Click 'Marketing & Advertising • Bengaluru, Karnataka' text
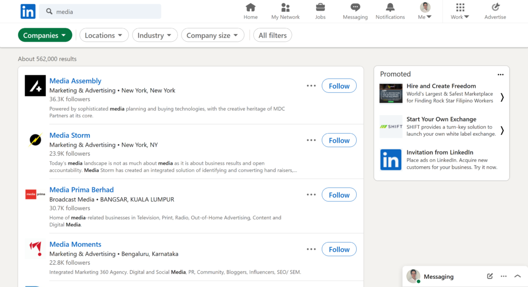This screenshot has height=287, width=528. 114,253
